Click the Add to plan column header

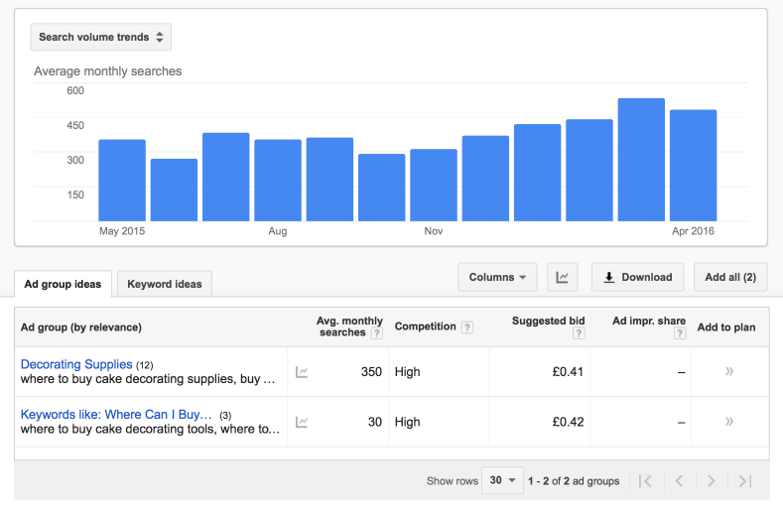pos(726,327)
